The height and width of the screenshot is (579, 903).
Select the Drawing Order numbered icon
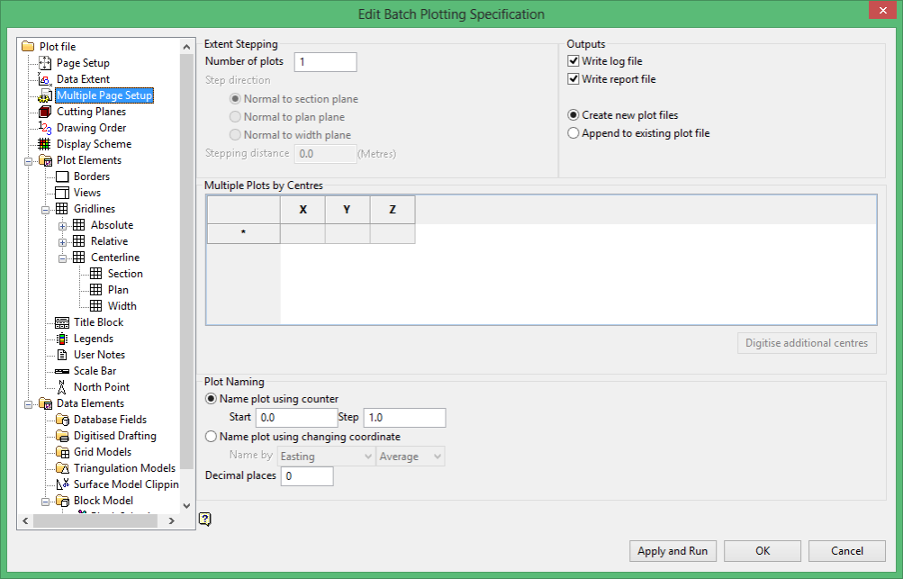click(x=45, y=128)
